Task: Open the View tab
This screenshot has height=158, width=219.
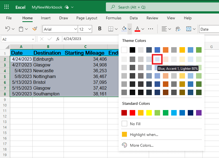Action: point(171,18)
